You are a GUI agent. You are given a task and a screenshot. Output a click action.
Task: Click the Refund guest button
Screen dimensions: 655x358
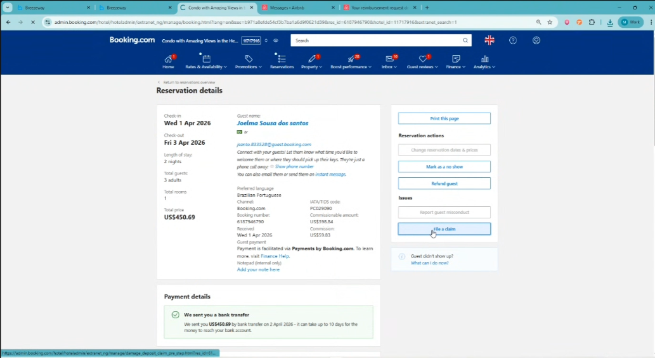[x=444, y=183]
